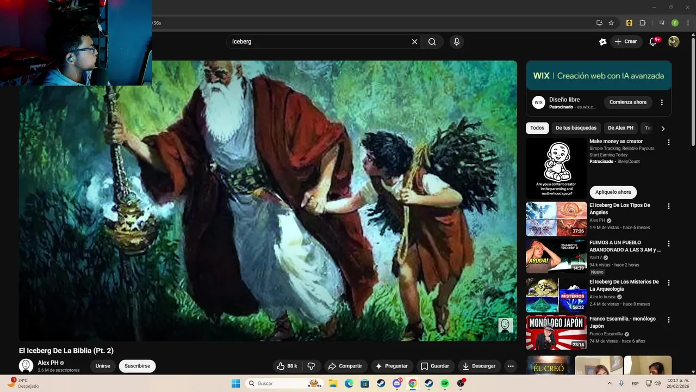The image size is (696, 392).
Task: Click the taskbar Buscar search box
Action: [x=284, y=383]
